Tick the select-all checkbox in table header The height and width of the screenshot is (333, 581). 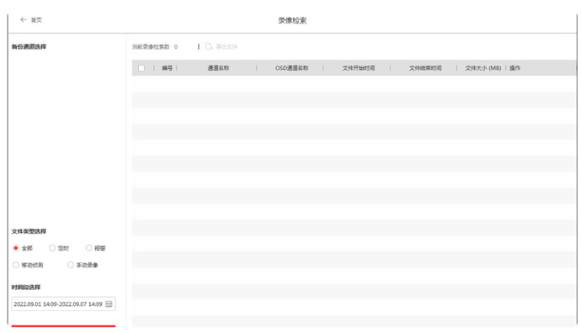pos(141,68)
